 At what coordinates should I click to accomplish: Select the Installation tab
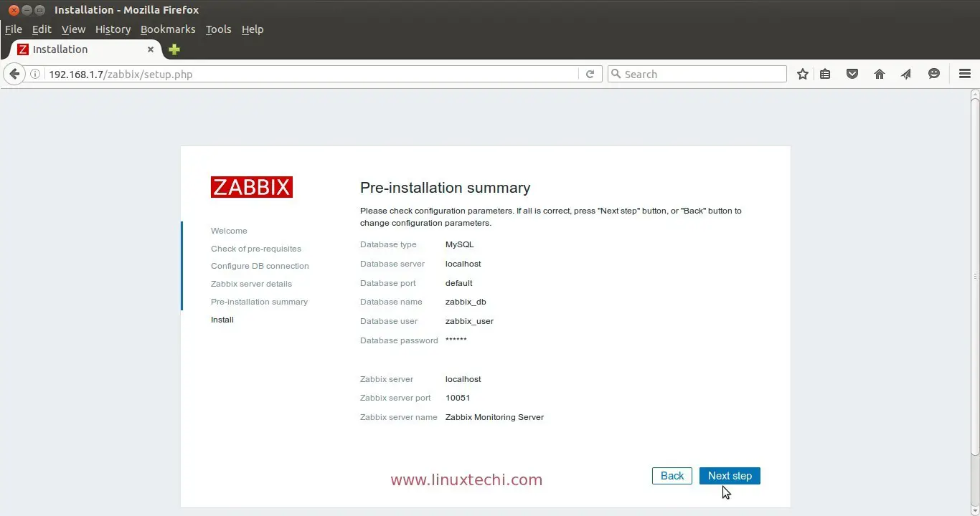click(86, 49)
